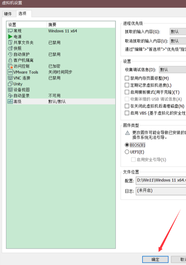Image resolution: width=186 pixels, height=265 pixels.
Task: Click the VNC 连接 icon
Action: coord(10,78)
